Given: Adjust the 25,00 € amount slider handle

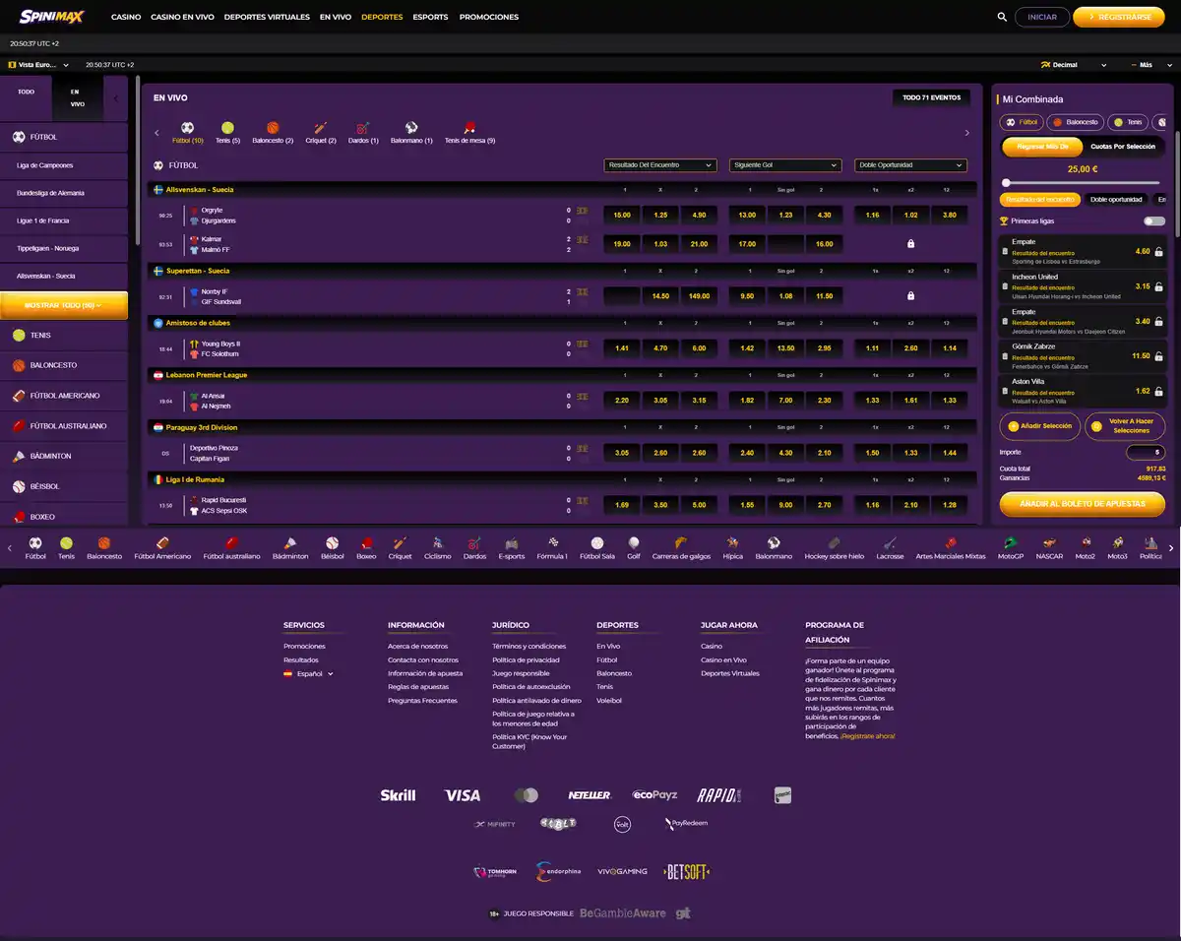Looking at the screenshot, I should pyautogui.click(x=1006, y=183).
